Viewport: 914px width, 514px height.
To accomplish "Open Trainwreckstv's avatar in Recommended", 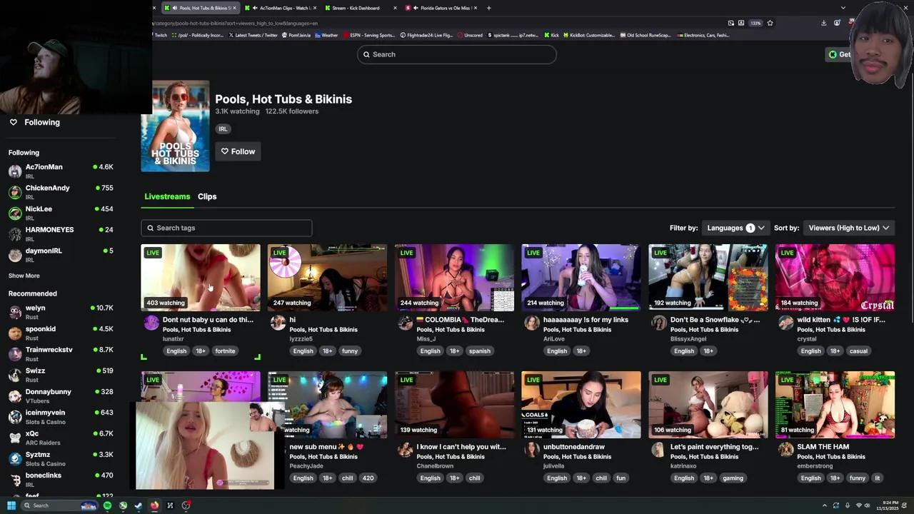I will point(15,354).
